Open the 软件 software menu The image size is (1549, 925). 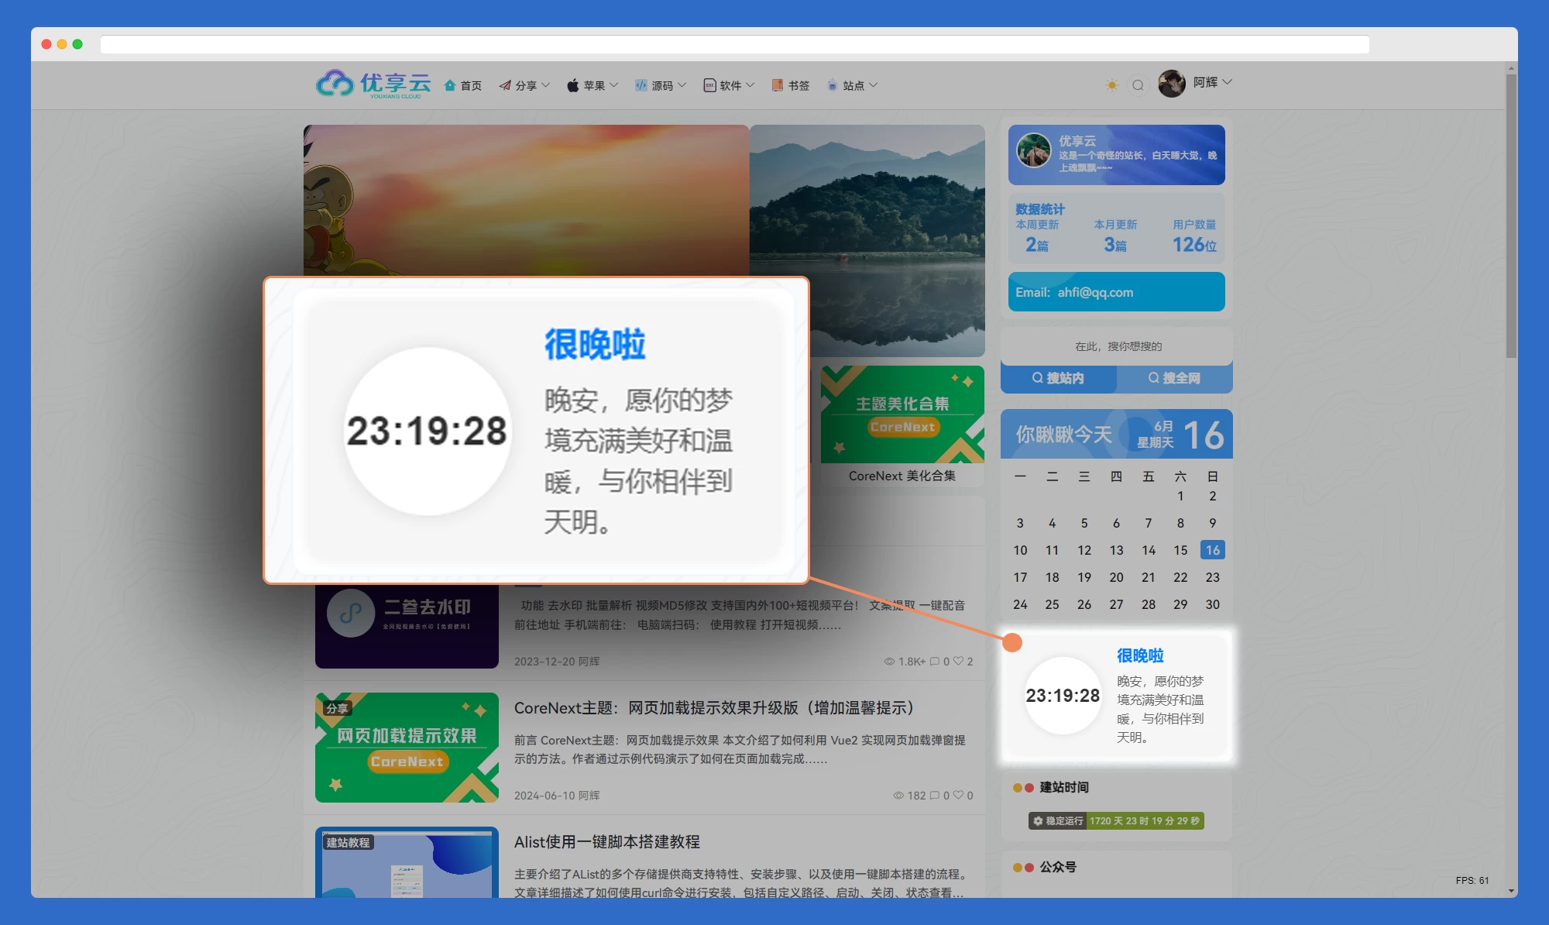pos(729,85)
